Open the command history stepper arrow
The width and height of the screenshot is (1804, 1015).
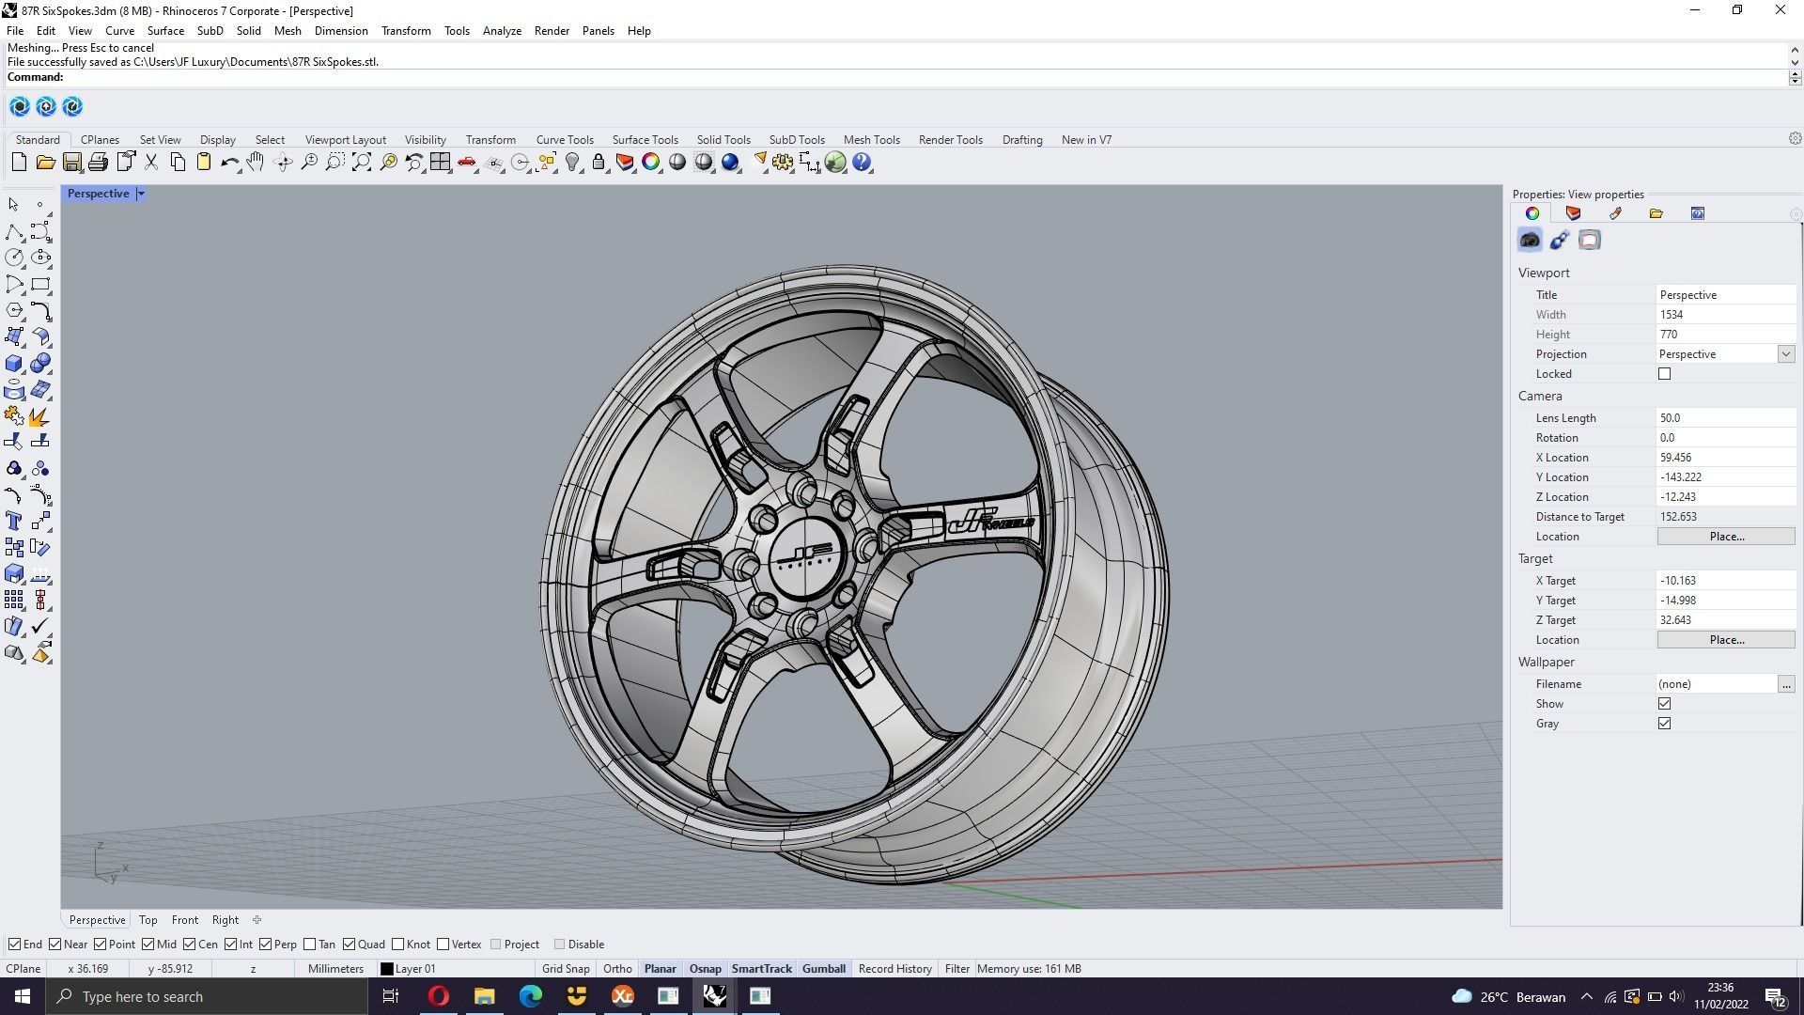[1795, 77]
